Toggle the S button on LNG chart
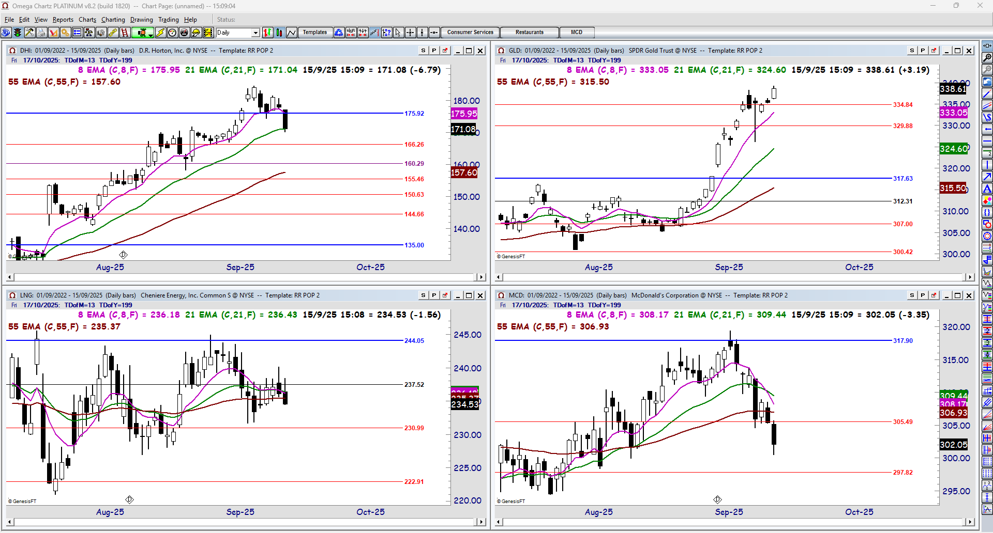The image size is (993, 533). click(x=423, y=295)
